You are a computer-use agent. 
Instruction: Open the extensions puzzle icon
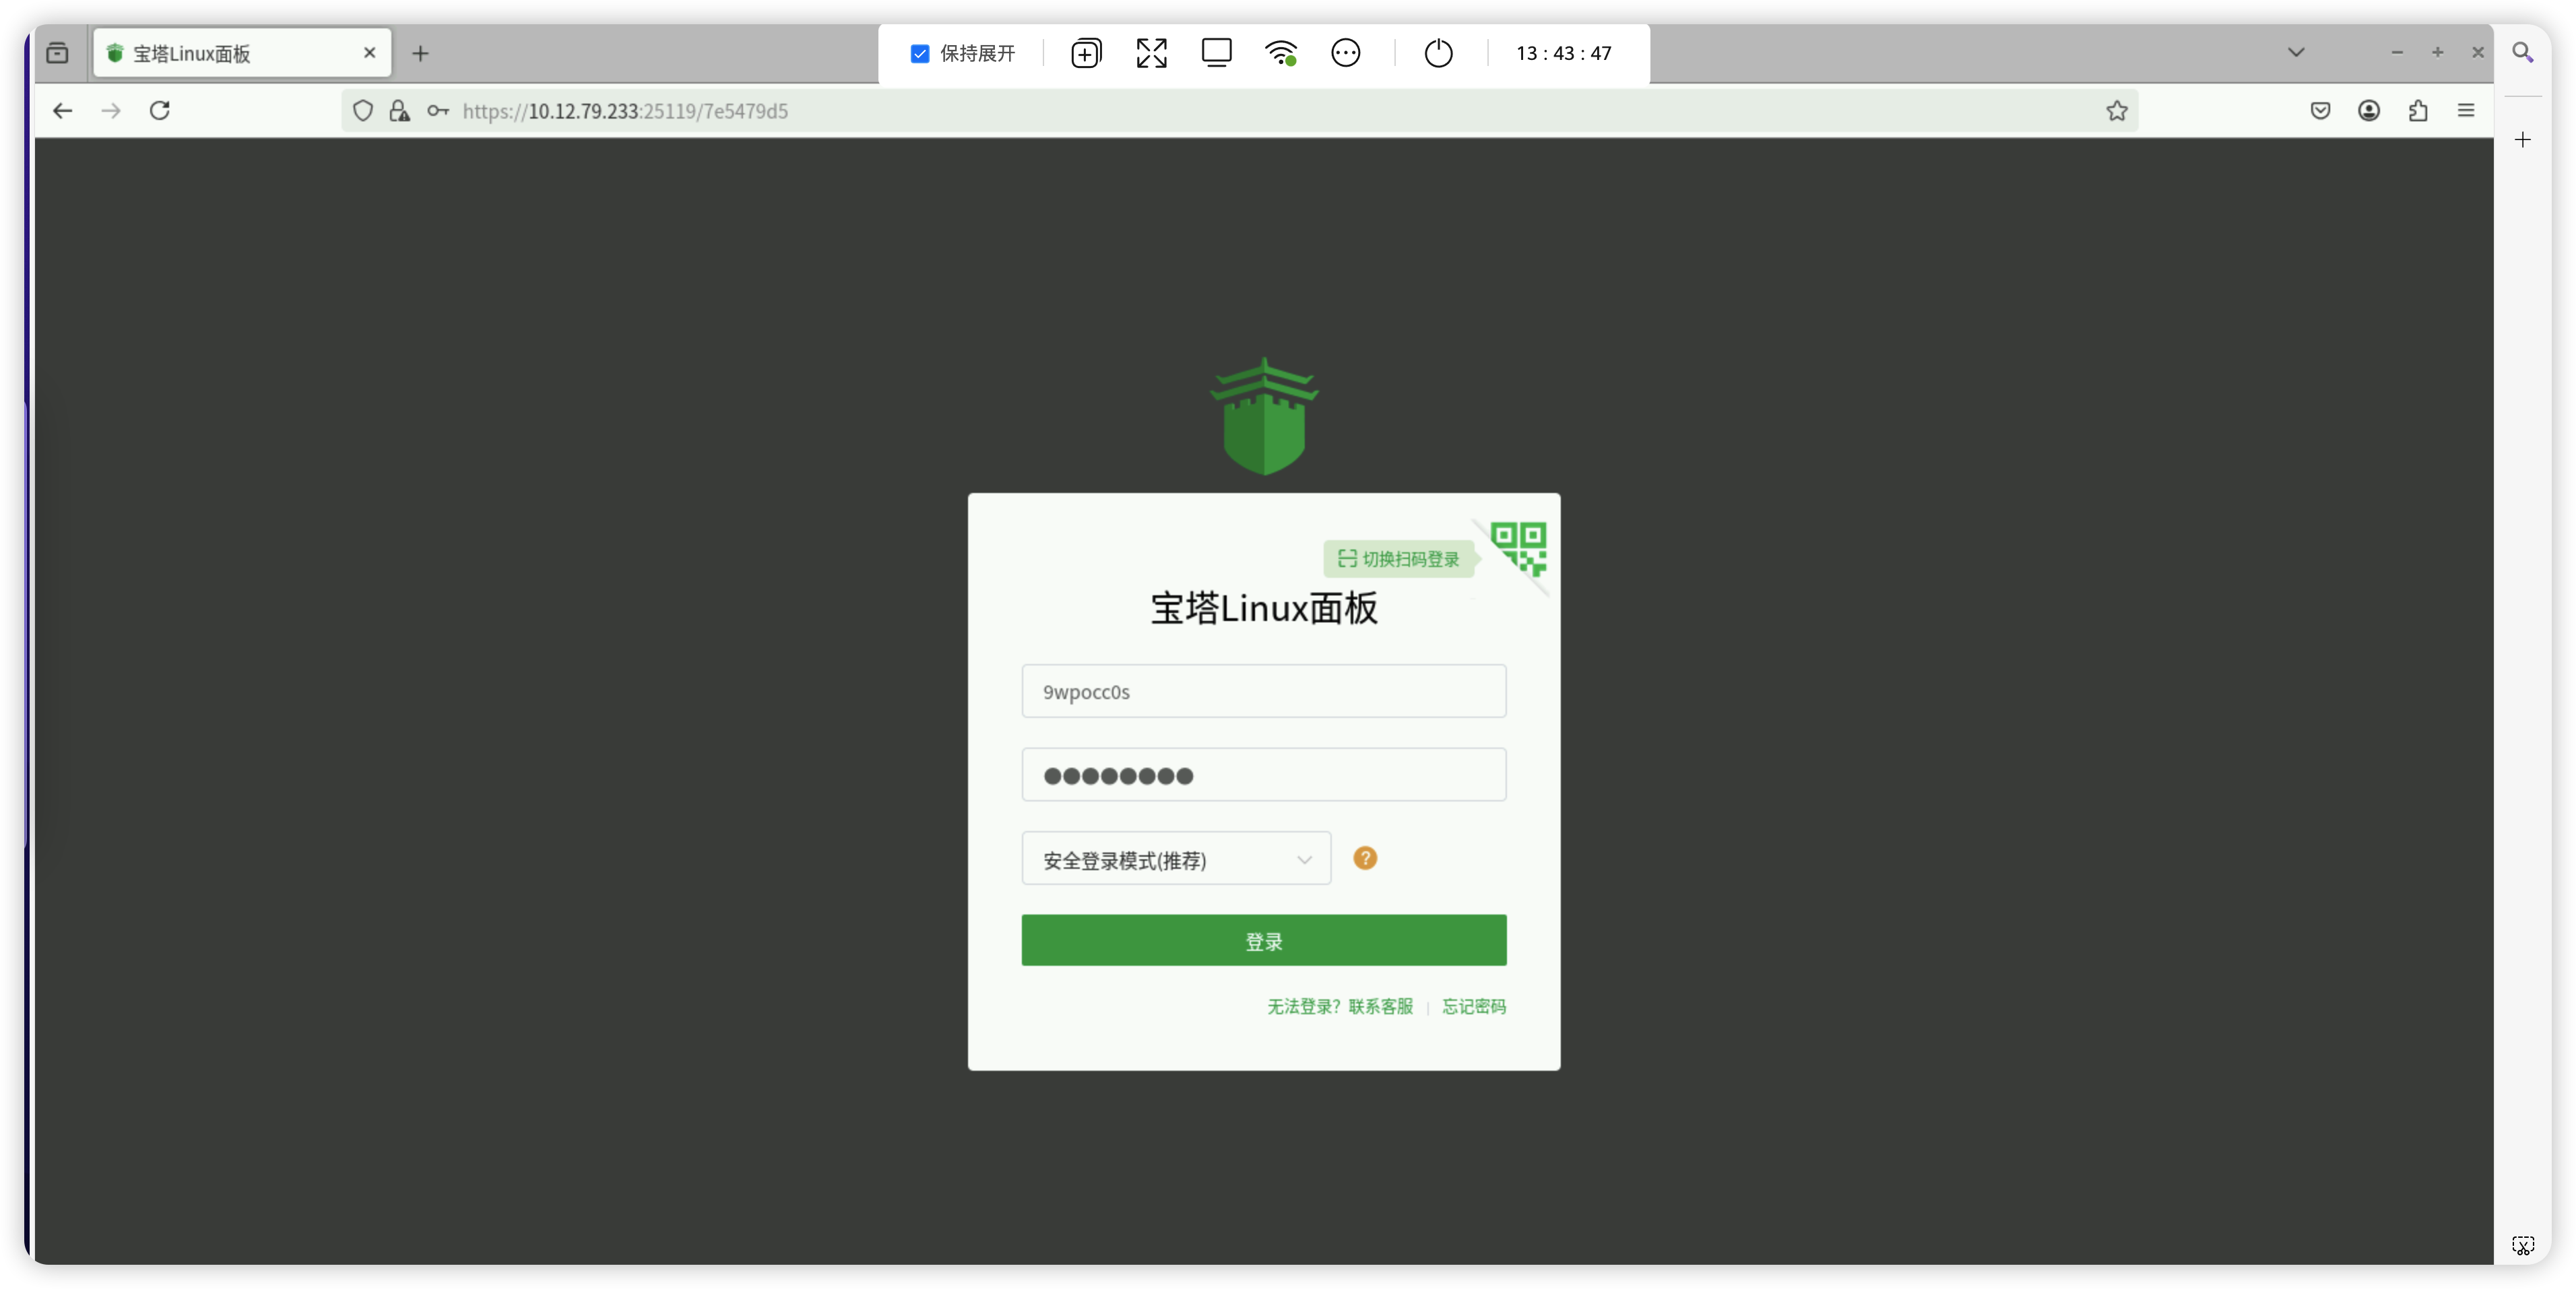click(2417, 111)
